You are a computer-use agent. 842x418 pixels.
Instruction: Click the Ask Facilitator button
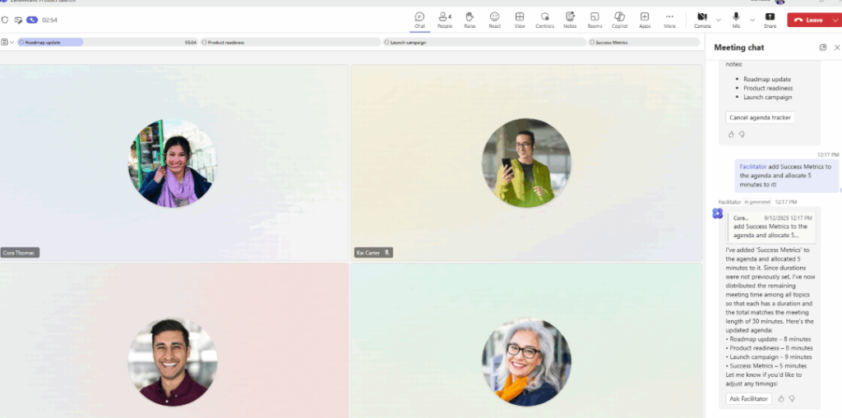point(748,398)
